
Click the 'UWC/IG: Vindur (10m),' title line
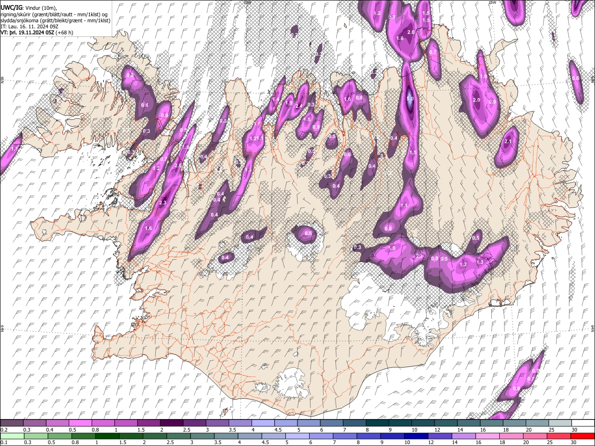click(x=28, y=8)
